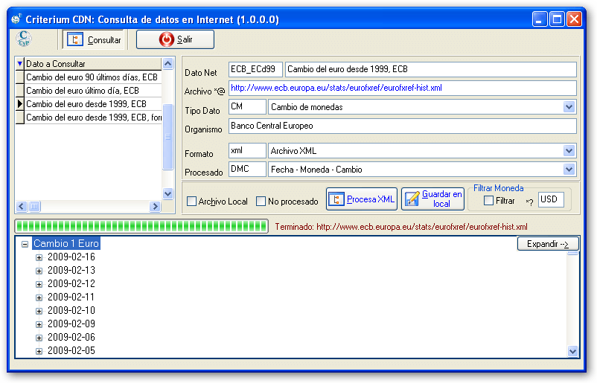The image size is (597, 383).
Task: Click the tree icon on Consultar button
Action: tap(75, 39)
